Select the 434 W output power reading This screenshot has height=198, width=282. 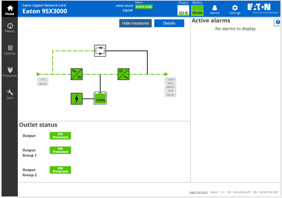click(x=170, y=87)
